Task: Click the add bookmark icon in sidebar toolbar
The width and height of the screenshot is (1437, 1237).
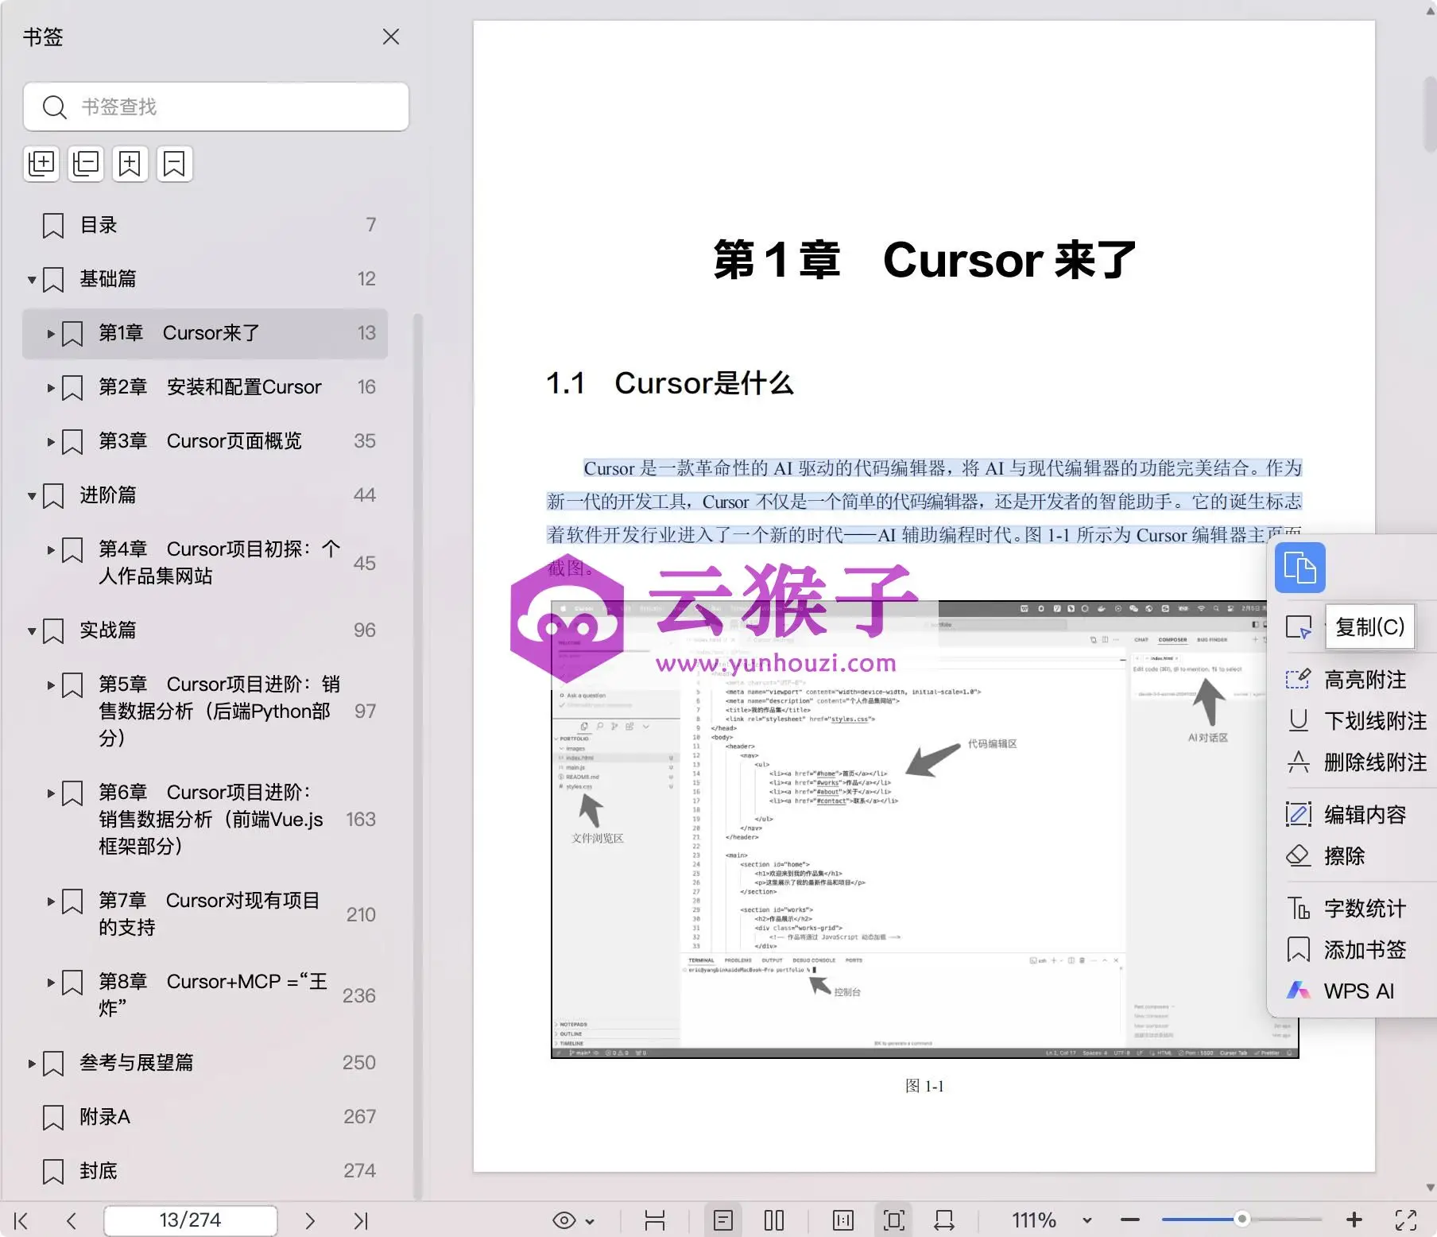Action: pos(130,164)
